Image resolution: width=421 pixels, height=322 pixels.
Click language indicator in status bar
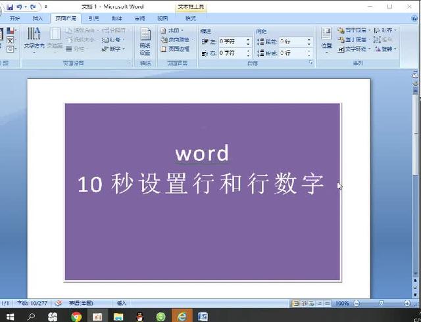click(x=81, y=303)
